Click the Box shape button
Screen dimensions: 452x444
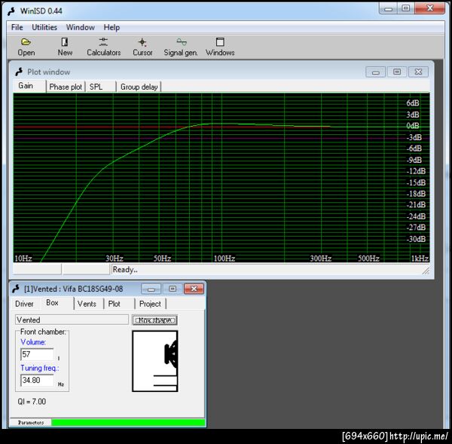tap(154, 320)
